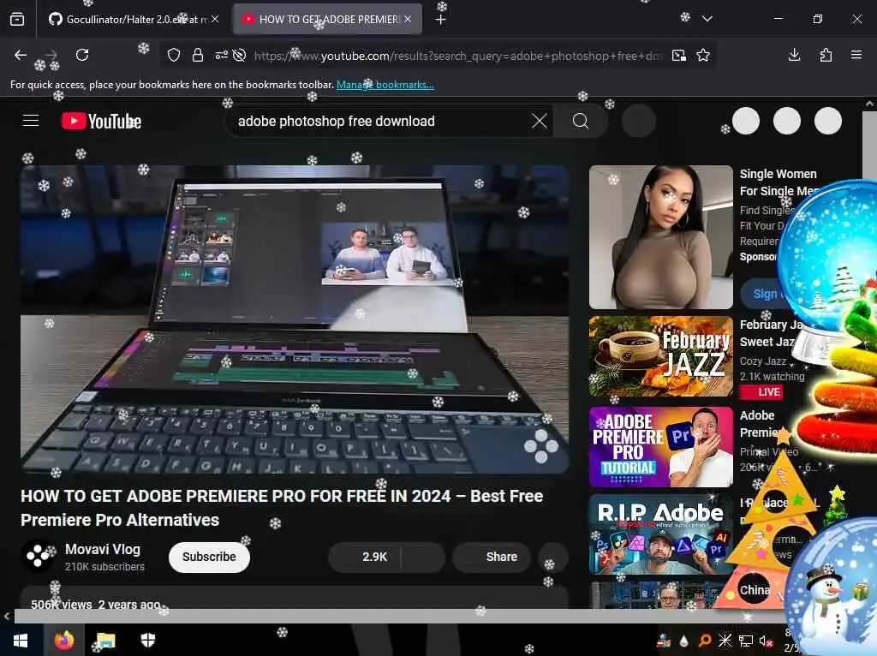
Task: Click the network tray icon
Action: 746,641
